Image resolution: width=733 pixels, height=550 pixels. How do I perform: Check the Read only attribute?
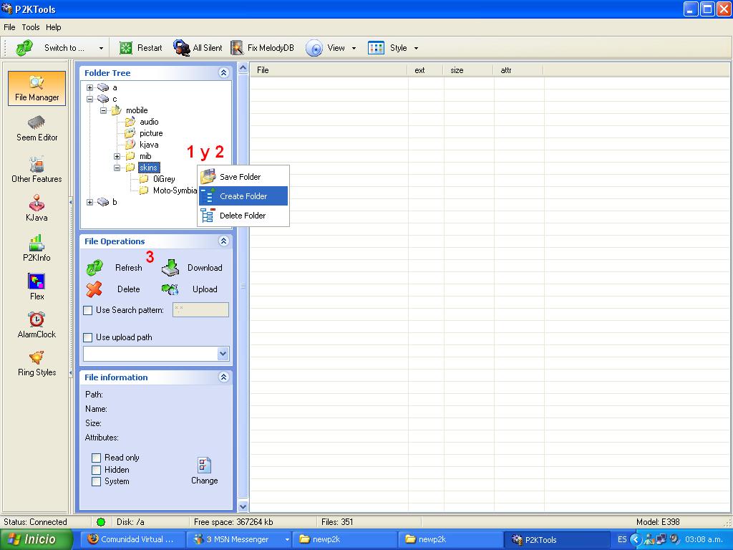(97, 458)
